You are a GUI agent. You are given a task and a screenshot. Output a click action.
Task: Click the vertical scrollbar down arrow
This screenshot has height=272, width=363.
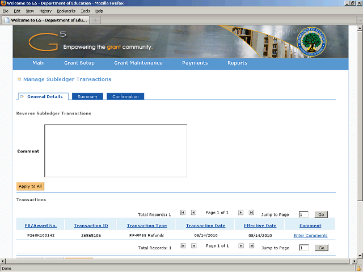(360, 256)
